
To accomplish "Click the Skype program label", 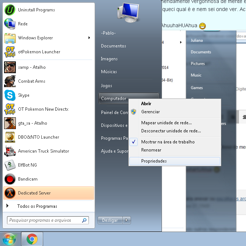I will click(24, 95).
